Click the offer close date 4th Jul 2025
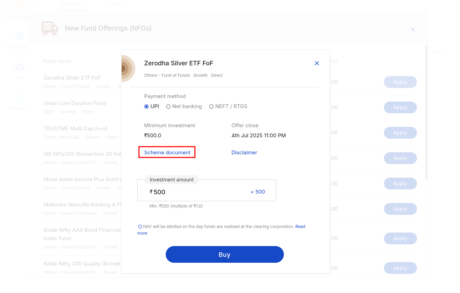This screenshot has height=293, width=460. [x=259, y=136]
